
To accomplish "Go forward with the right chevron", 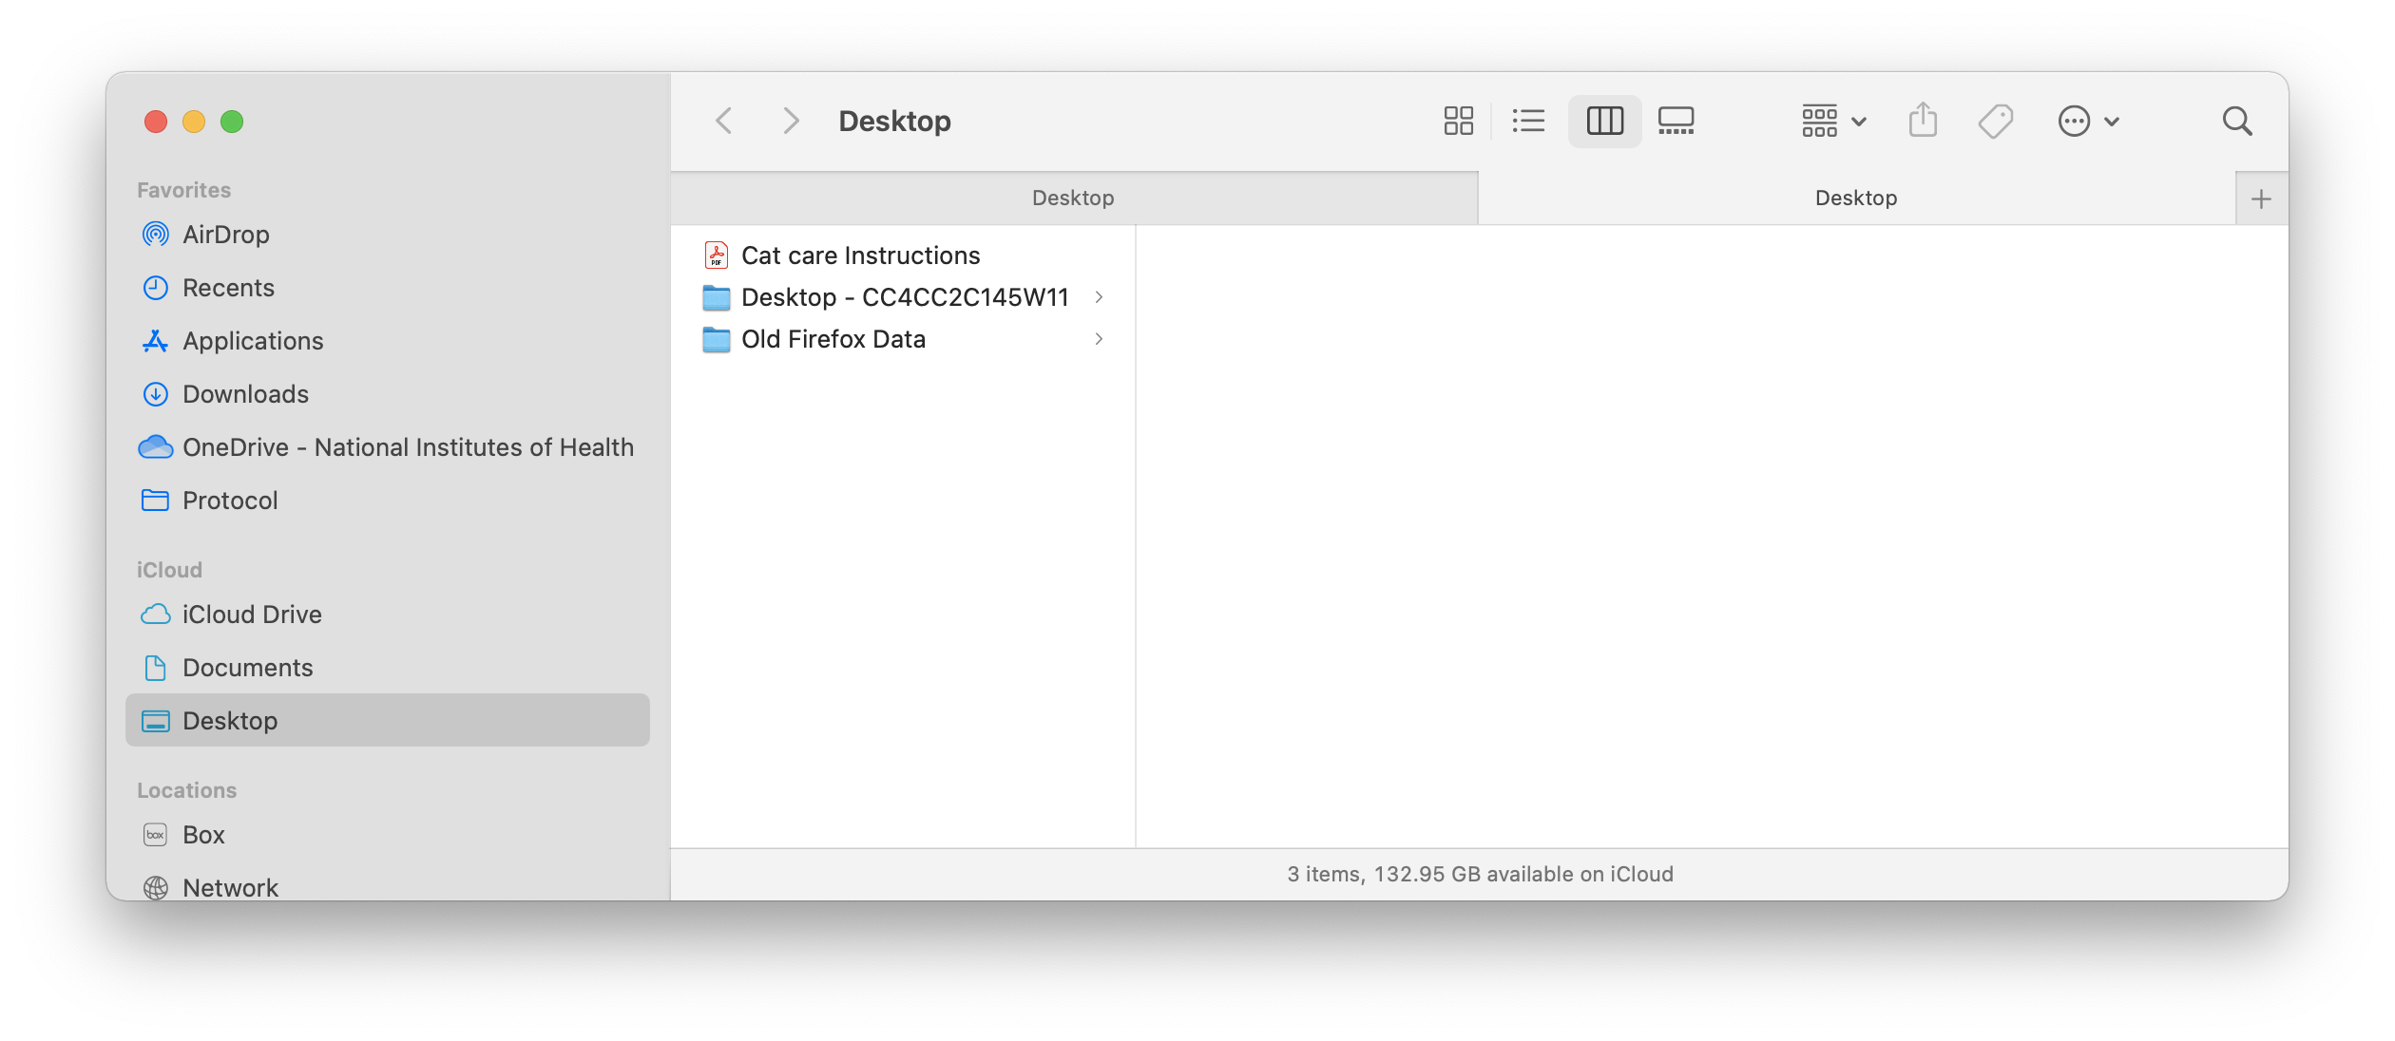I will [790, 121].
